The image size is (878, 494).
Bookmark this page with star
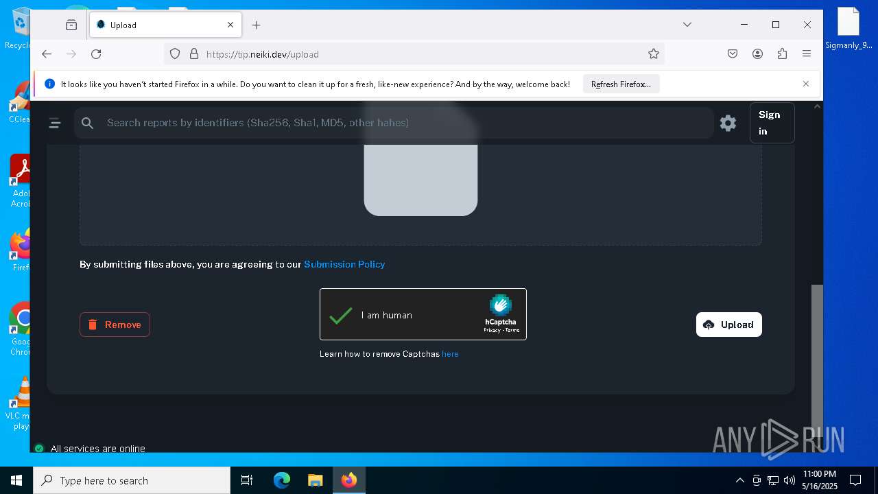pyautogui.click(x=654, y=54)
